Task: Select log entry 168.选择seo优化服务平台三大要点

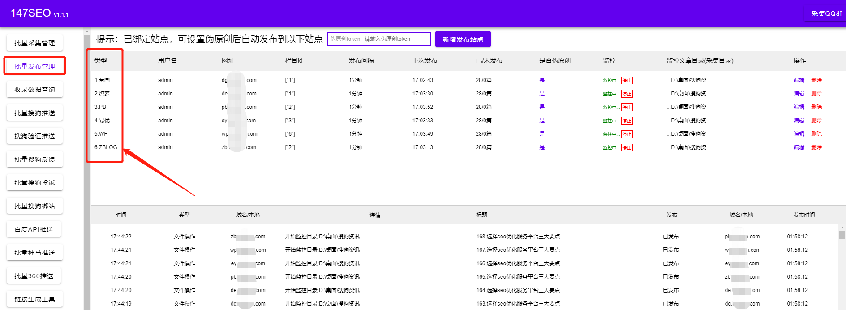Action: [518, 237]
